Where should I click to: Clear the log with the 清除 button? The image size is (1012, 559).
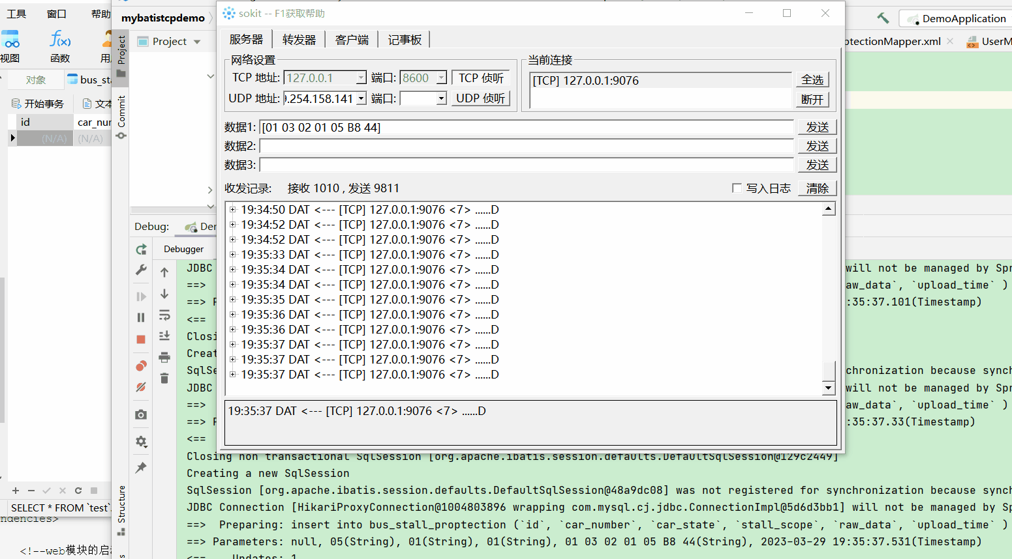point(816,188)
